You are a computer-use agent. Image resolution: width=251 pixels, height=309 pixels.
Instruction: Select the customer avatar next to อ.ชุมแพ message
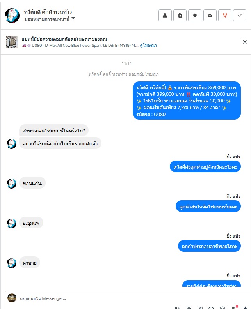11,223
